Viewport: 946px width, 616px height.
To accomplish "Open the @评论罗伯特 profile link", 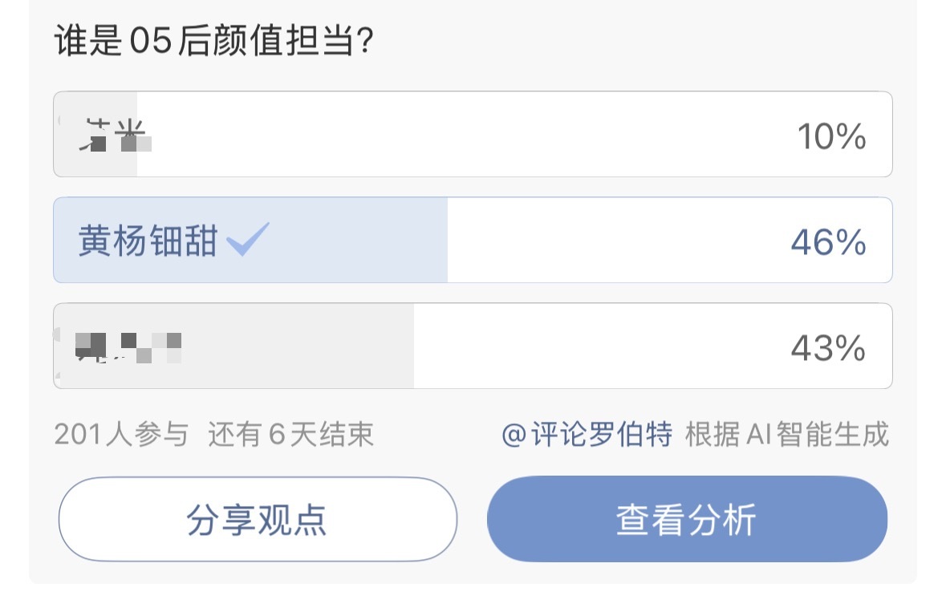I will (587, 435).
